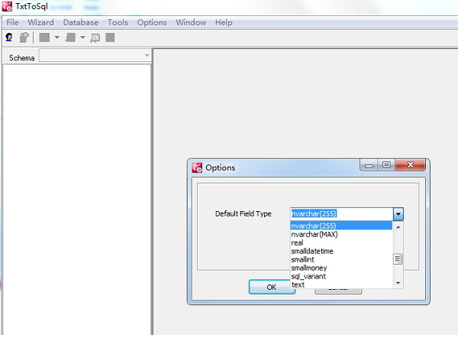This screenshot has height=348, width=458.
Task: Open the Wizard menu
Action: coord(40,22)
